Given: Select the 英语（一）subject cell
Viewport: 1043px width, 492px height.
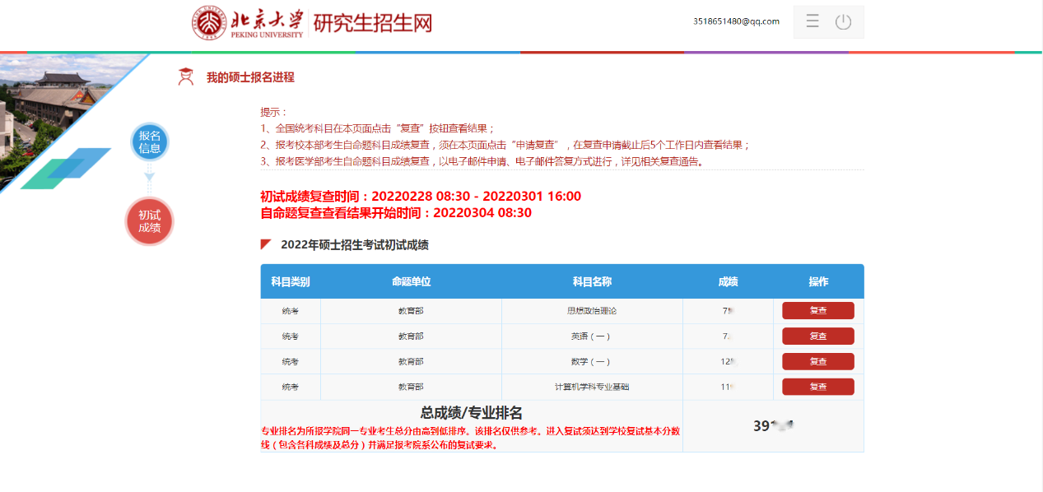Looking at the screenshot, I should click(x=592, y=337).
